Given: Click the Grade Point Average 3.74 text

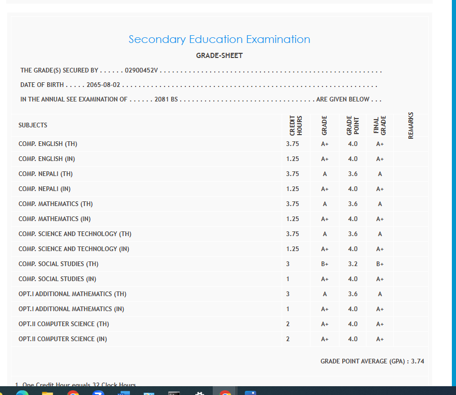Looking at the screenshot, I should [372, 361].
